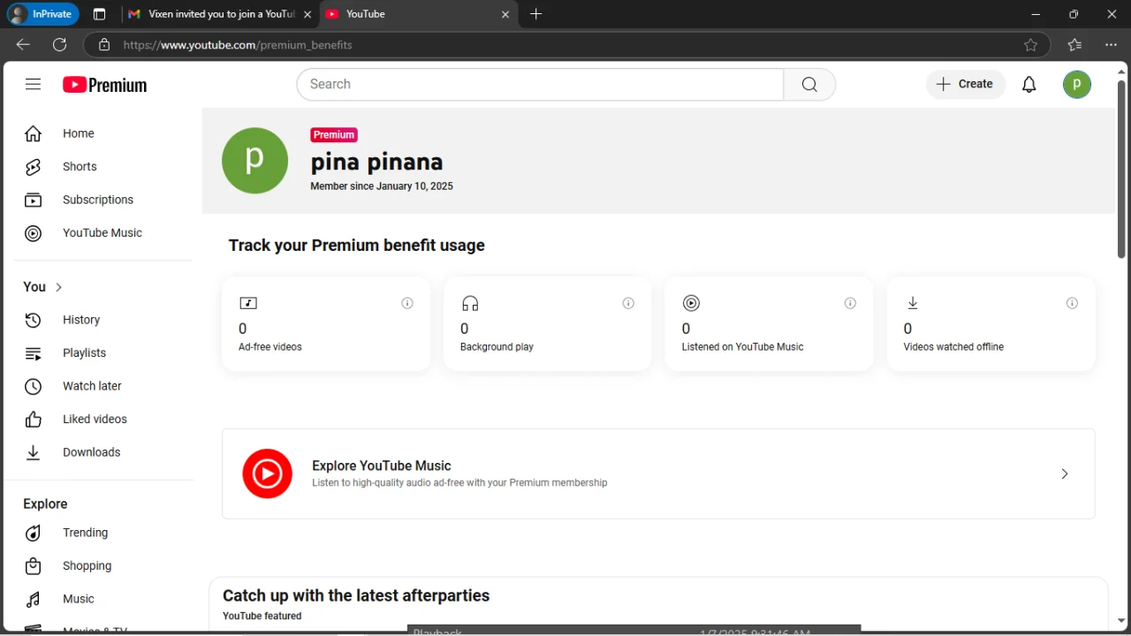Show info for Ad-free videos card
This screenshot has height=636, width=1131.
[407, 303]
